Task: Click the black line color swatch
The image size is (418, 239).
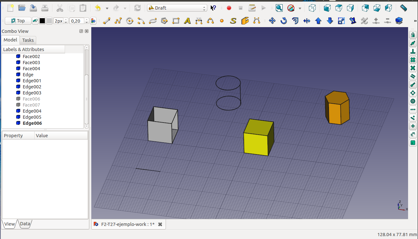Action: click(42, 21)
